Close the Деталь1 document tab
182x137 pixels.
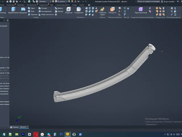point(27,127)
